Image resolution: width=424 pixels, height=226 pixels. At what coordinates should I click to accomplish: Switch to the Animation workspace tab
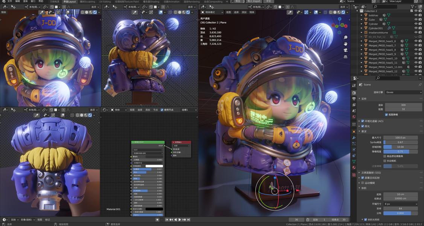171,2
